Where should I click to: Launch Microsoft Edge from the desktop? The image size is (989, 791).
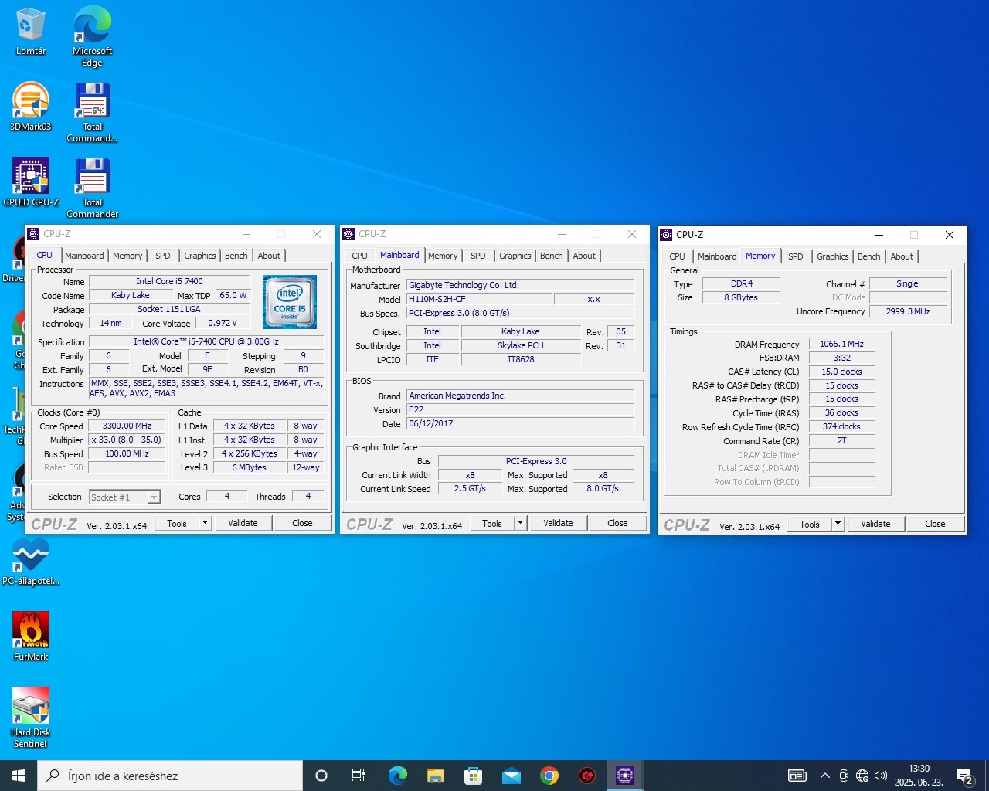tap(92, 36)
